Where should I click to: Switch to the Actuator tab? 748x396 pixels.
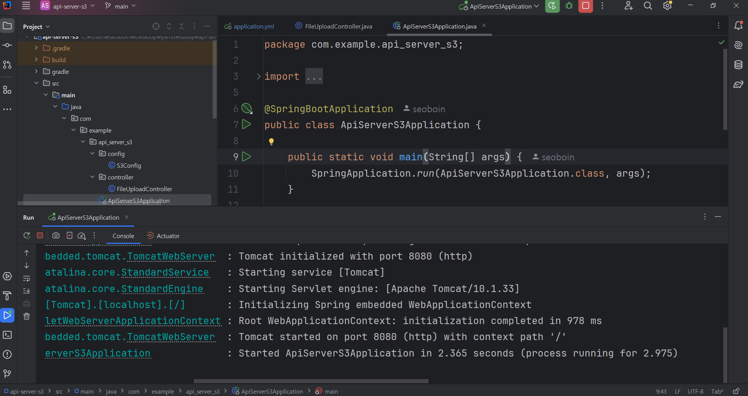click(x=163, y=236)
